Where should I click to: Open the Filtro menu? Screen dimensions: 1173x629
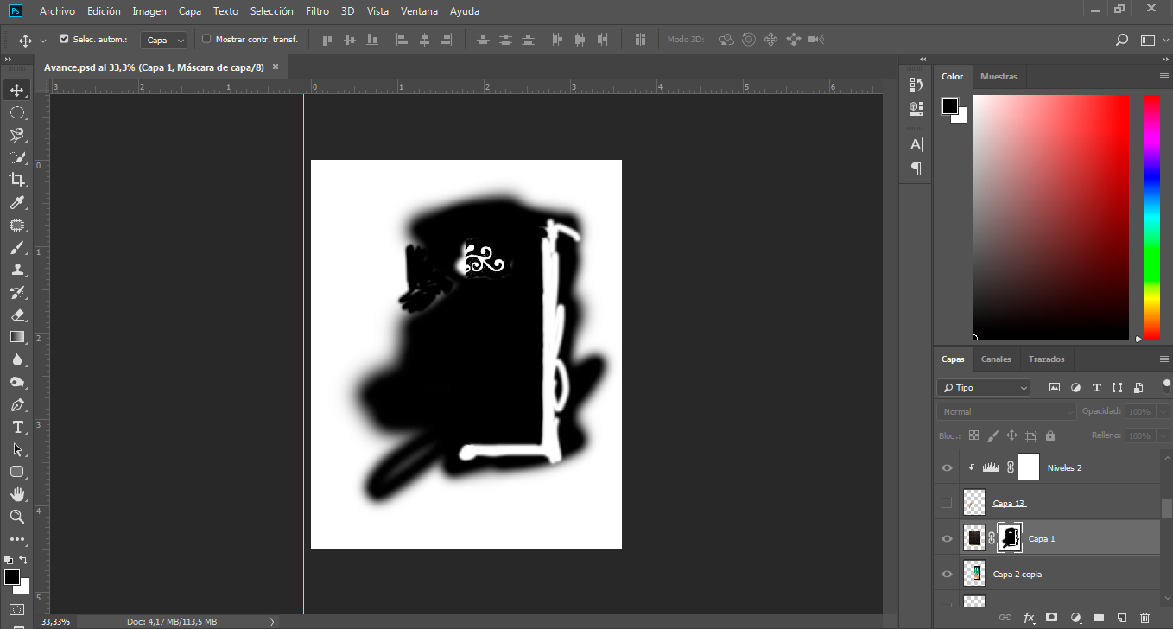(316, 11)
